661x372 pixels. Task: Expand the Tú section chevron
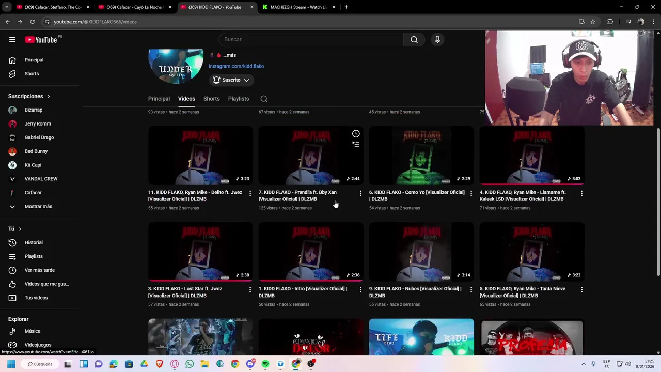(x=20, y=229)
